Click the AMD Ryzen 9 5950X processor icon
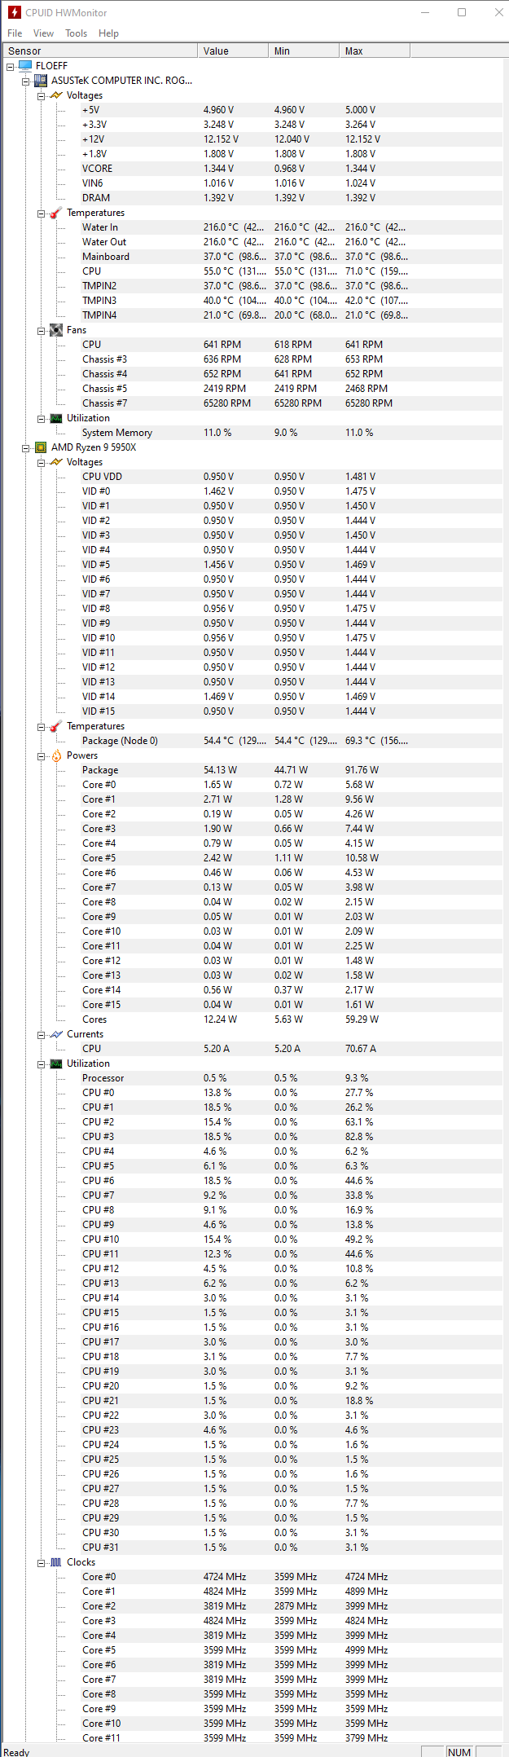This screenshot has height=1757, width=509. (41, 447)
